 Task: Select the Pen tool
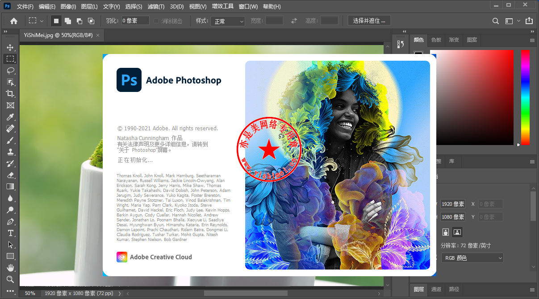pos(10,221)
